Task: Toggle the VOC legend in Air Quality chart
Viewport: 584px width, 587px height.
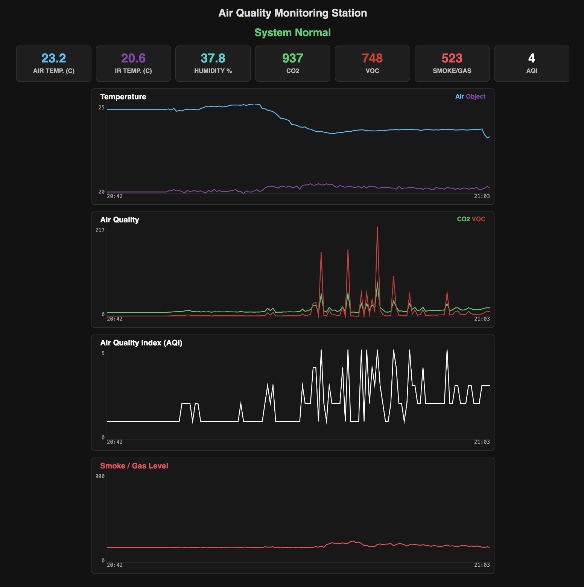Action: pyautogui.click(x=479, y=219)
